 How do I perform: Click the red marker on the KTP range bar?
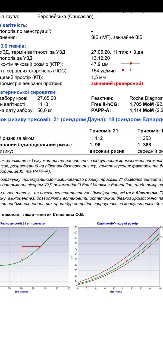pos(131,63)
